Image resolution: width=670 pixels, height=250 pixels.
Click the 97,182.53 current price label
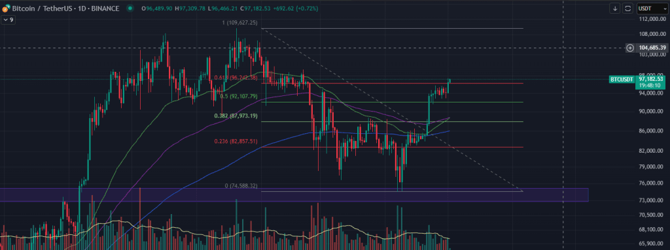[x=651, y=79]
